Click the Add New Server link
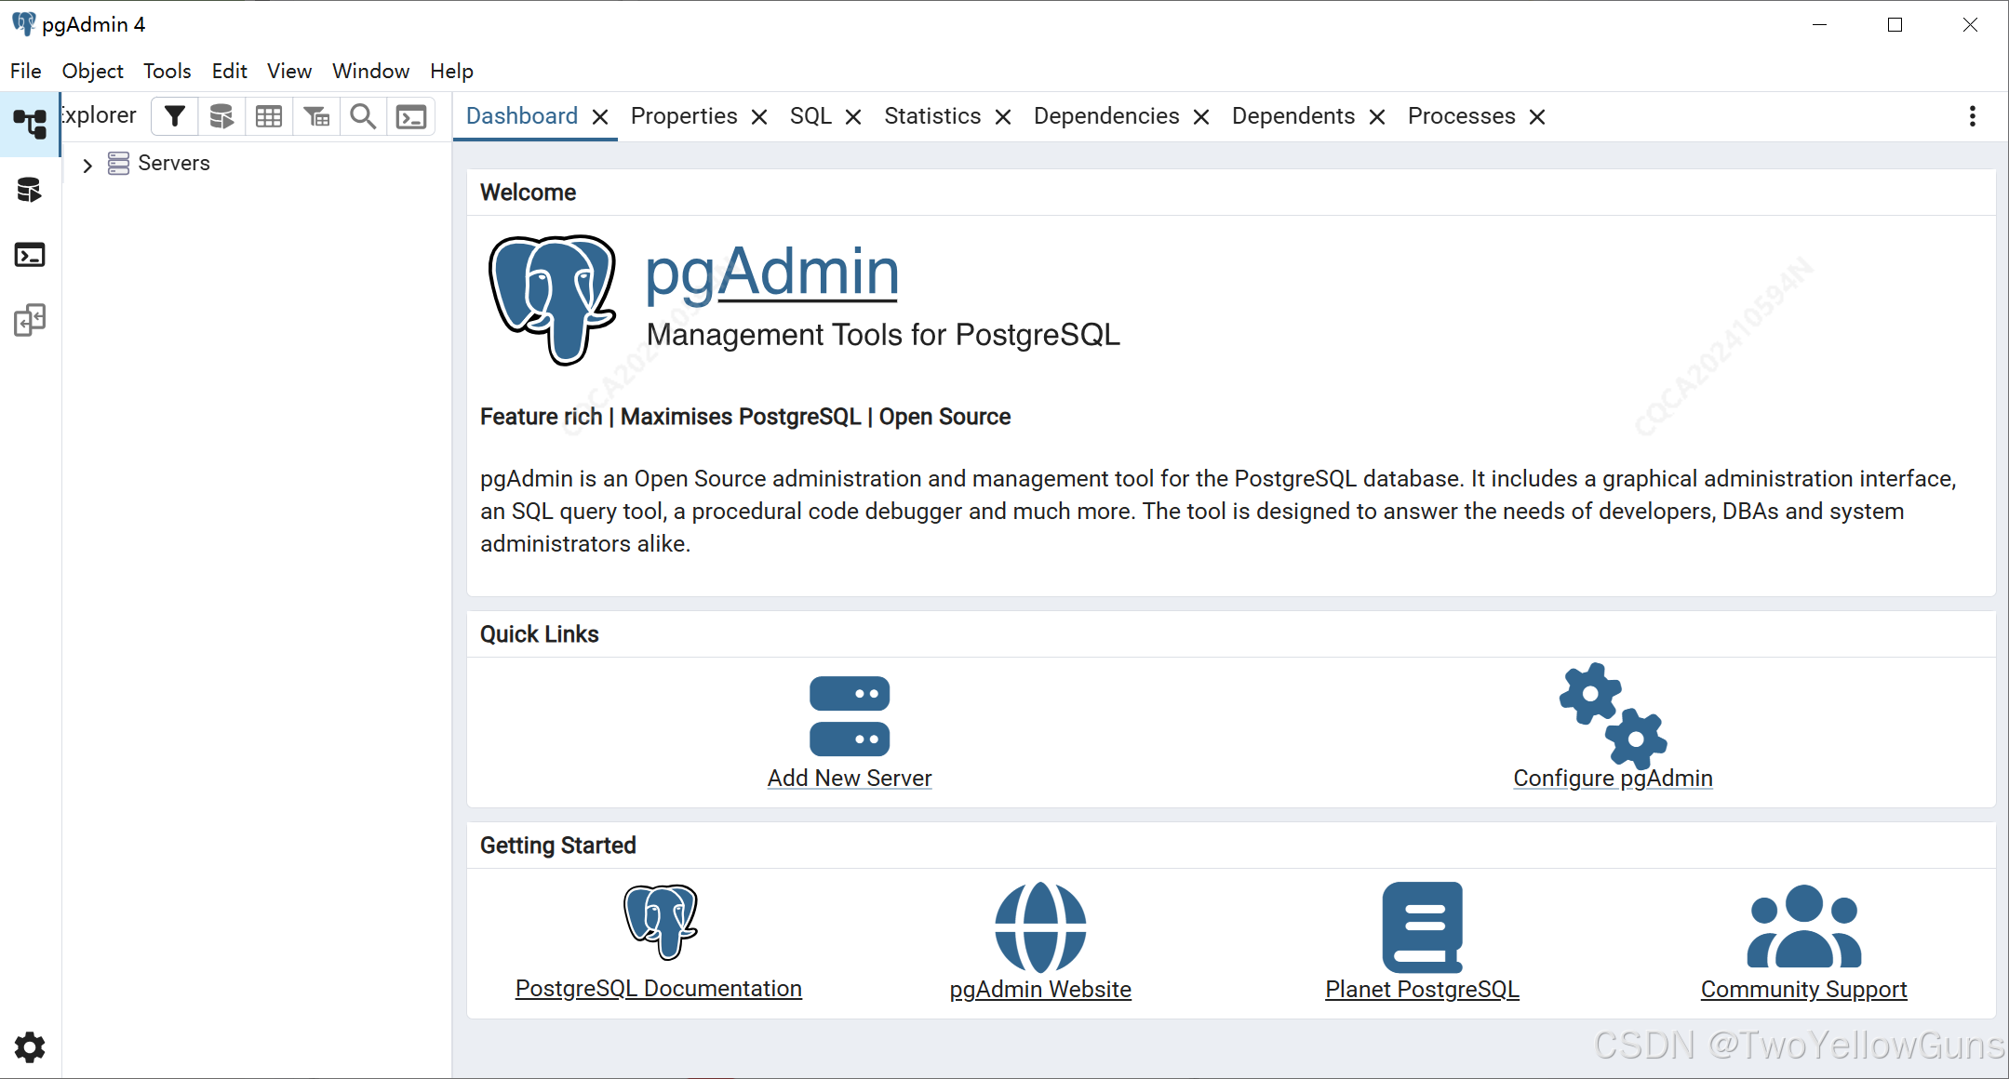 tap(849, 779)
